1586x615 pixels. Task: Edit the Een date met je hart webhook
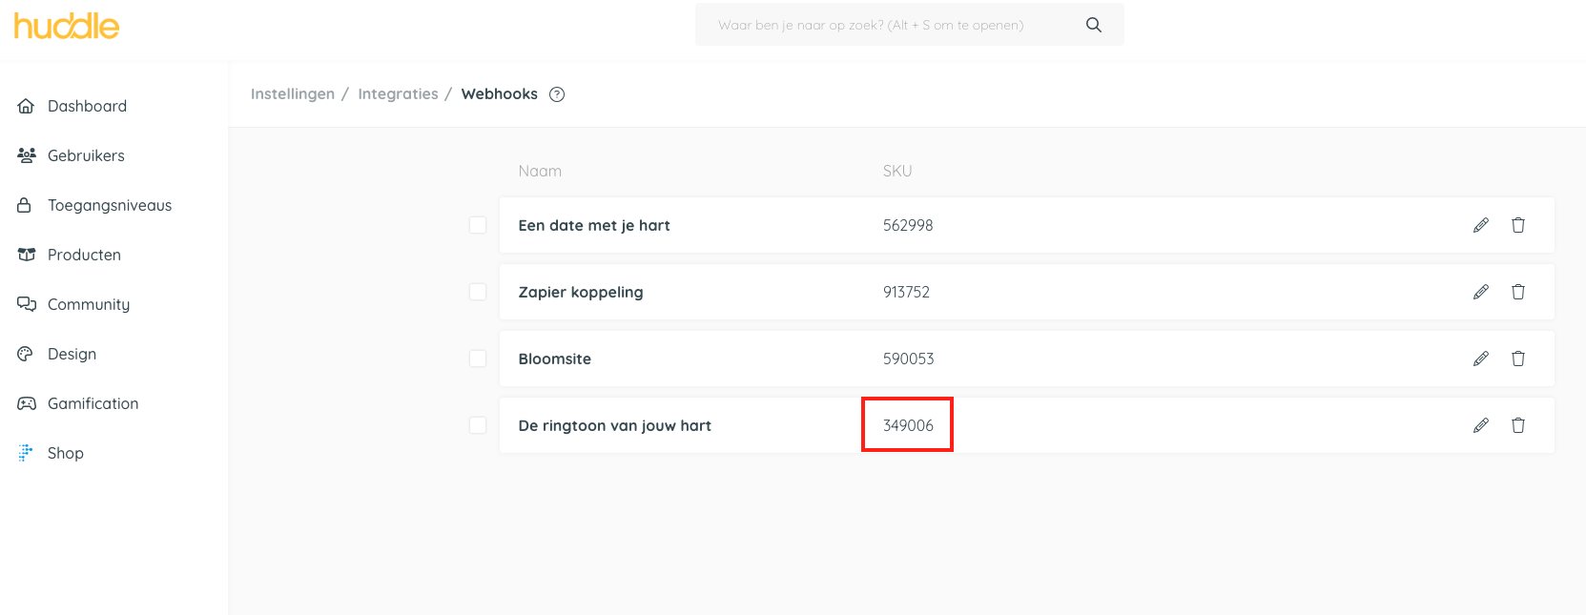pos(1481,225)
